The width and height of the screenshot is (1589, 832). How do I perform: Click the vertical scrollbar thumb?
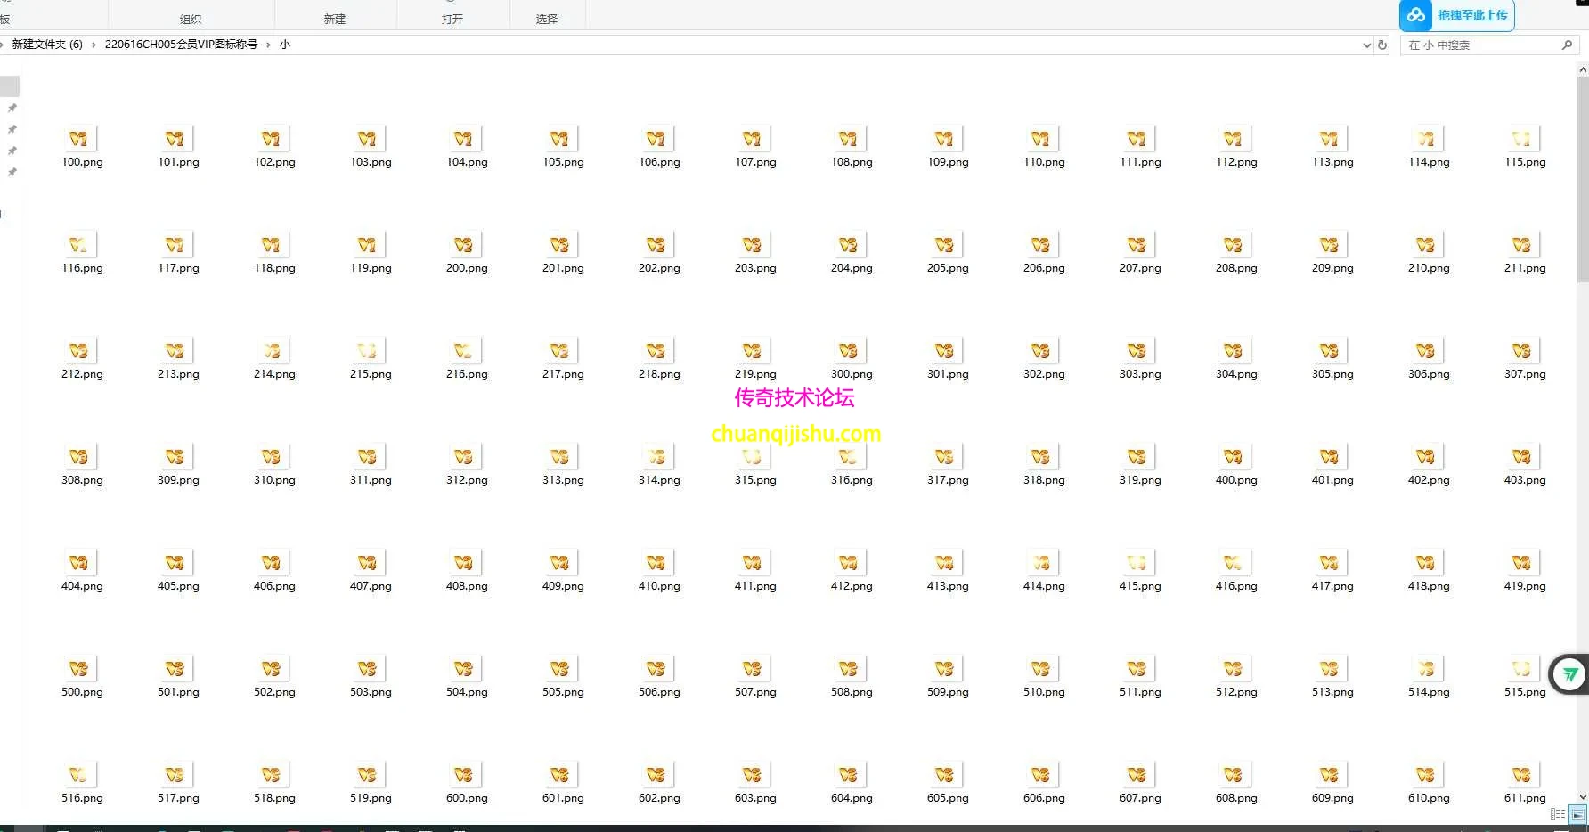coord(1583,179)
